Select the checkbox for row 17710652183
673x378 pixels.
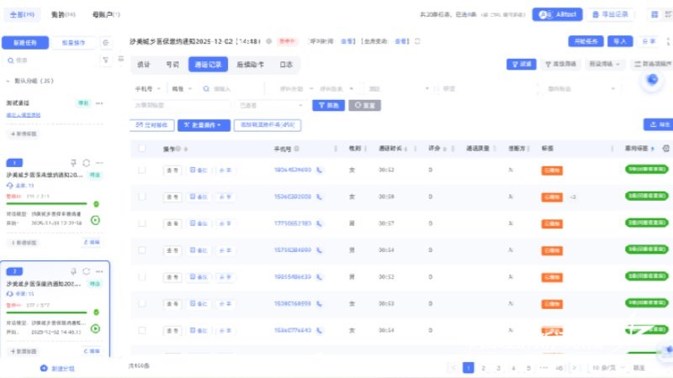142,223
